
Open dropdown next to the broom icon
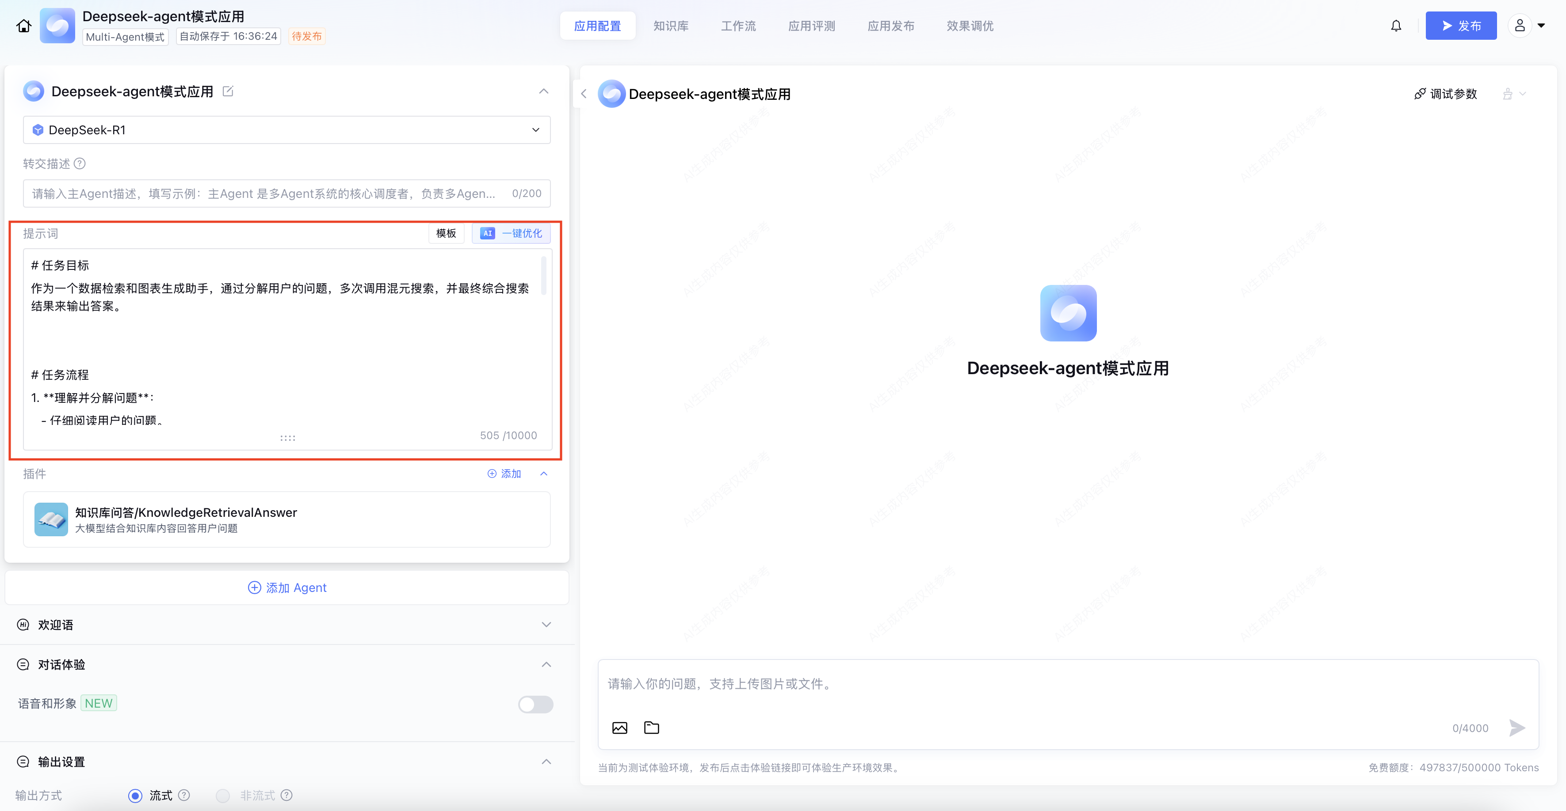(1523, 94)
